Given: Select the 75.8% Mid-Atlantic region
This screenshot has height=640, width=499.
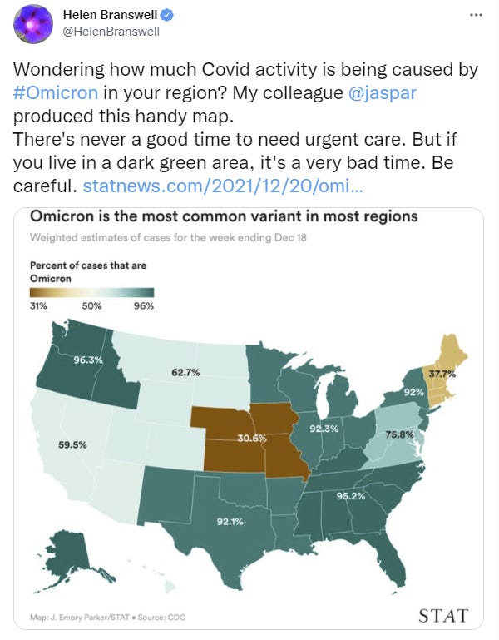Looking at the screenshot, I should [399, 433].
